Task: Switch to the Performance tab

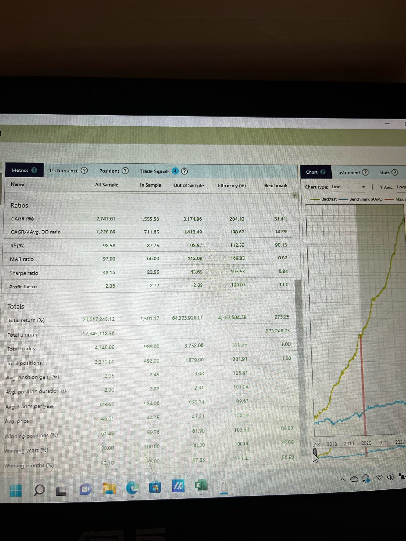Action: coord(64,170)
